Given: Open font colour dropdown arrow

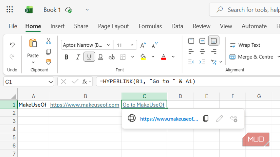Looking at the screenshot, I should pos(173,57).
